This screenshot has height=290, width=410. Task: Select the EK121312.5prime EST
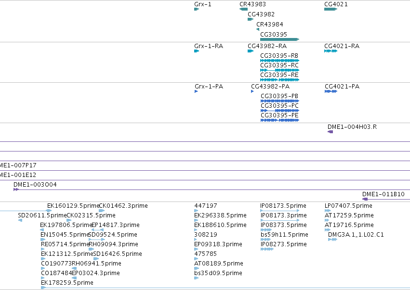click(x=67, y=254)
